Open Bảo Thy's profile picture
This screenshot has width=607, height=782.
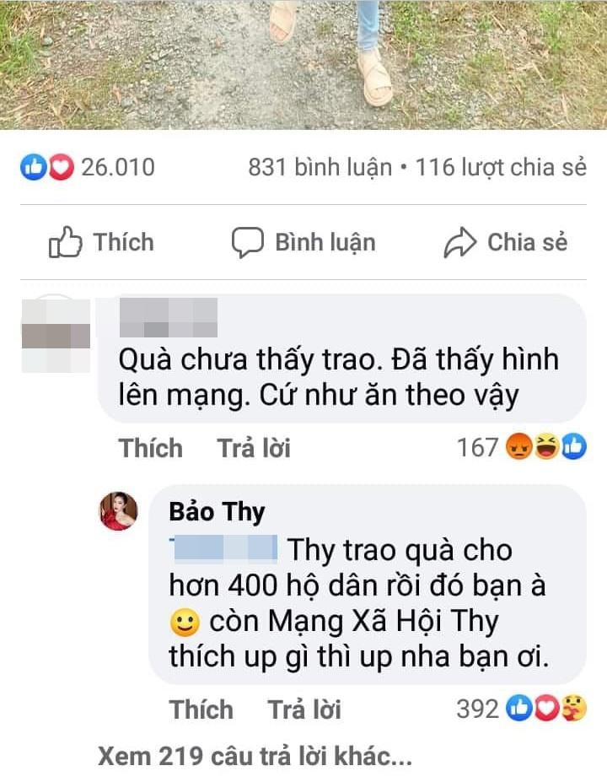(119, 511)
